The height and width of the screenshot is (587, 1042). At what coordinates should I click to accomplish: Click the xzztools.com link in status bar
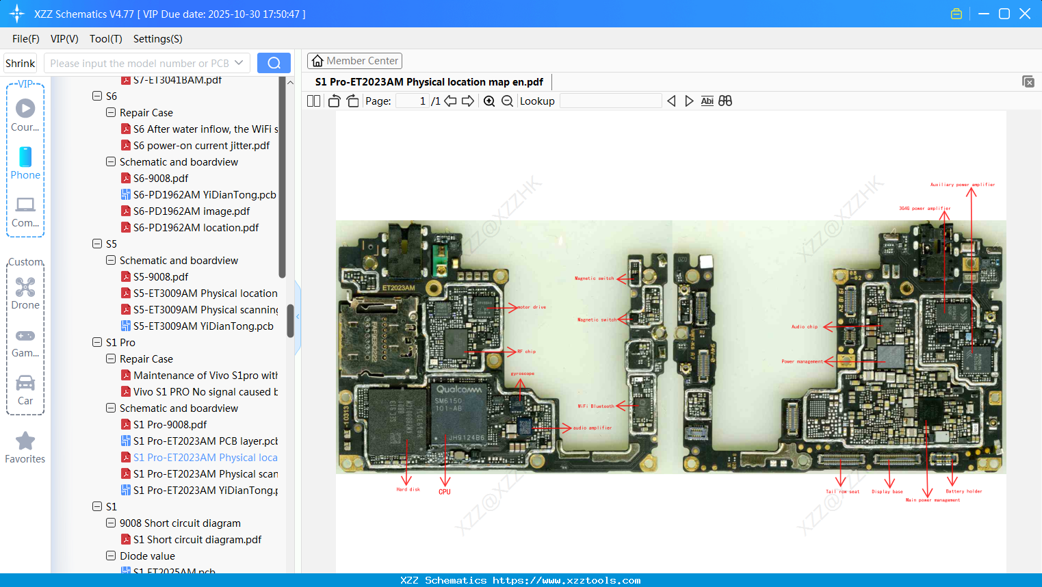pos(566,581)
